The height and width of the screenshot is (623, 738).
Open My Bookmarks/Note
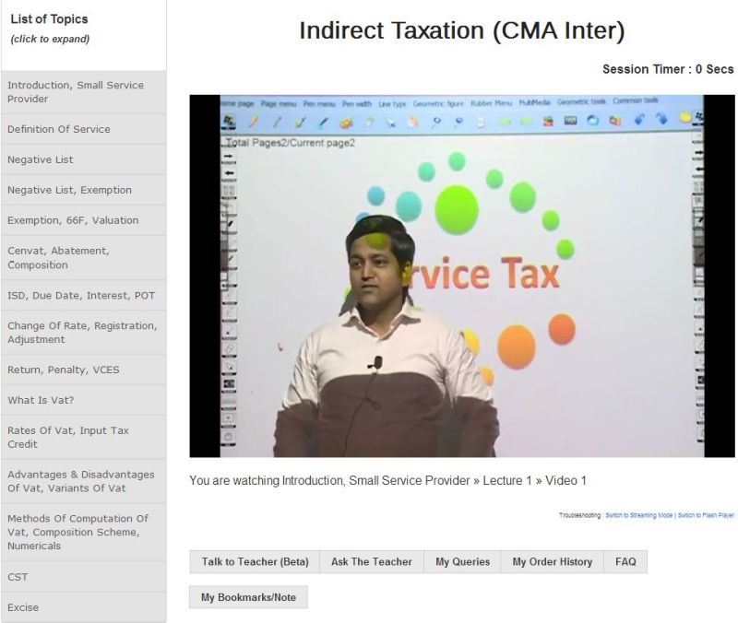pos(248,597)
